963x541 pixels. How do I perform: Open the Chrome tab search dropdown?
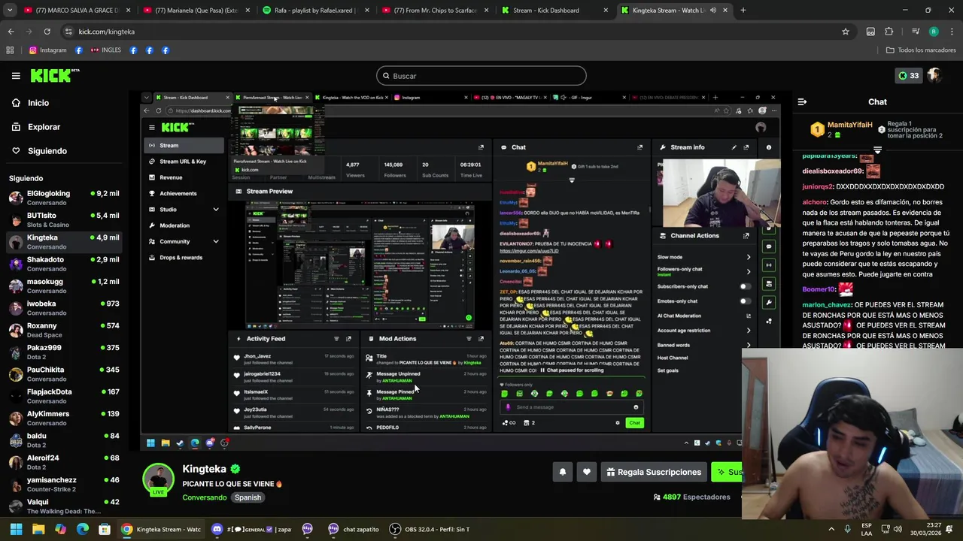click(10, 11)
